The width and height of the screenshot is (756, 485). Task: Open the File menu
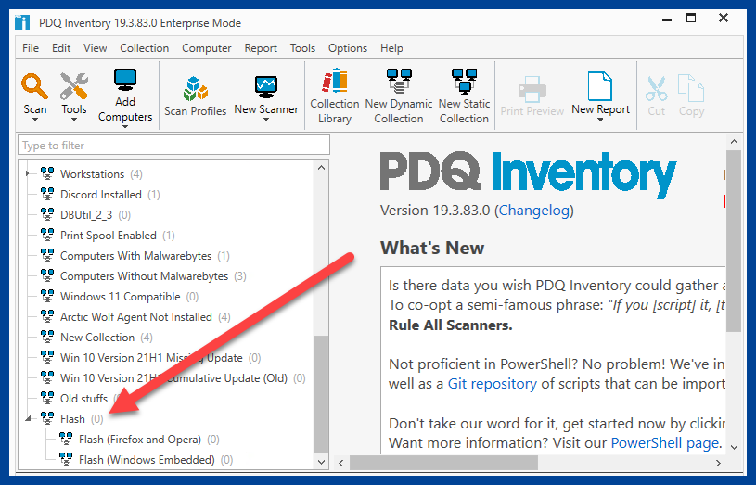[31, 48]
